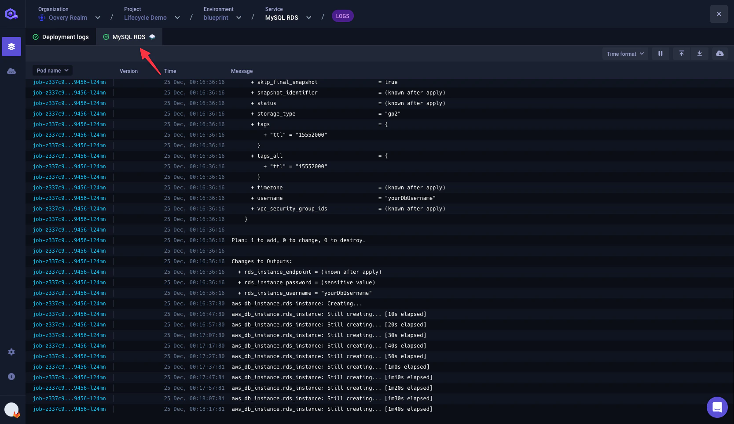Export logs via the cloud download icon
The image size is (734, 424).
click(x=719, y=53)
